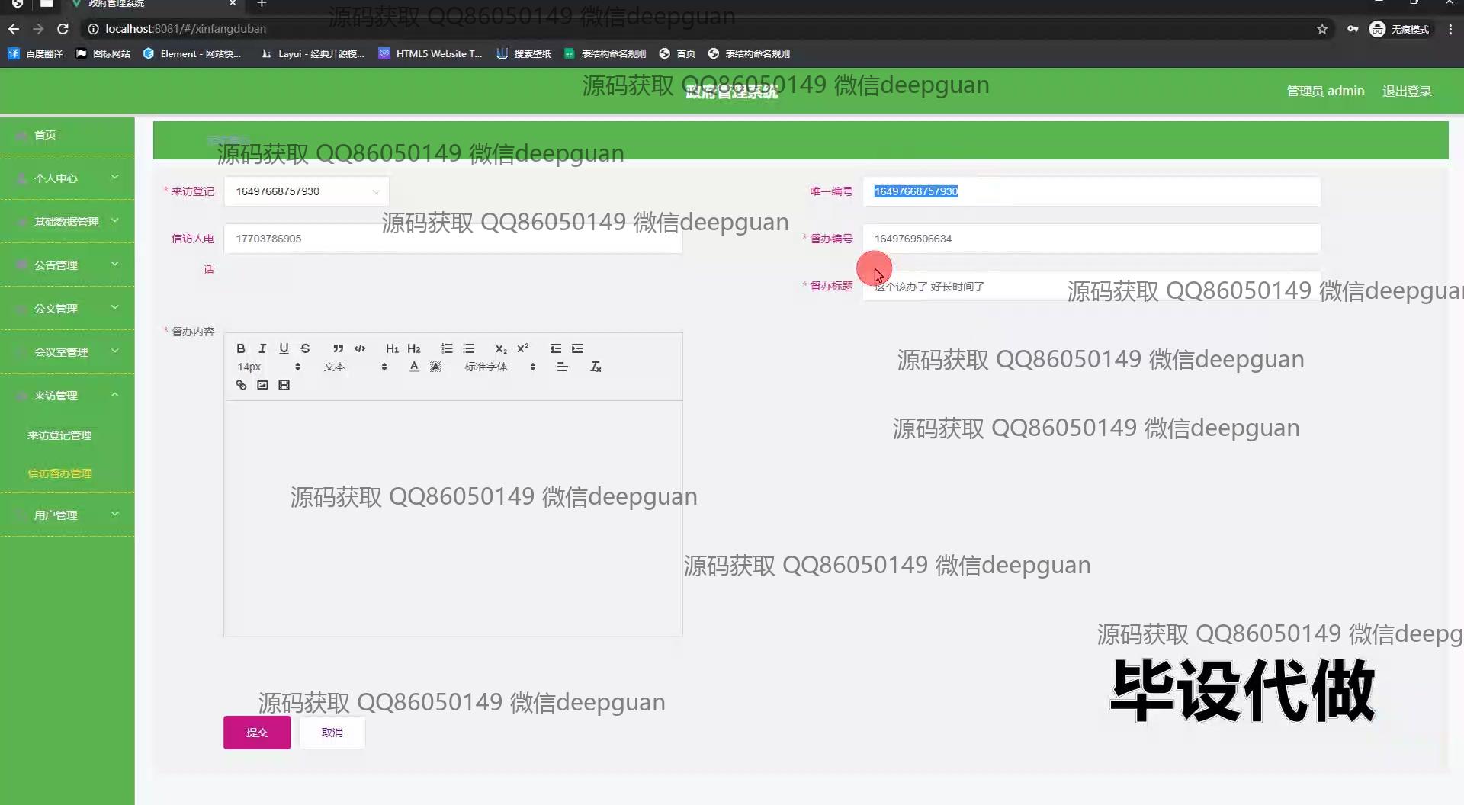Clear text formatting
1464x805 pixels.
(596, 367)
